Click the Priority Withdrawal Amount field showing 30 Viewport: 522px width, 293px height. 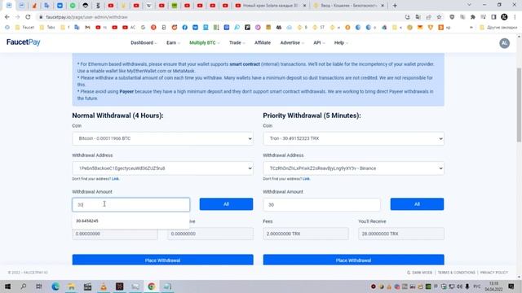(x=321, y=204)
